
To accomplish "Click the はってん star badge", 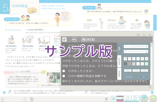I will (43, 72).
